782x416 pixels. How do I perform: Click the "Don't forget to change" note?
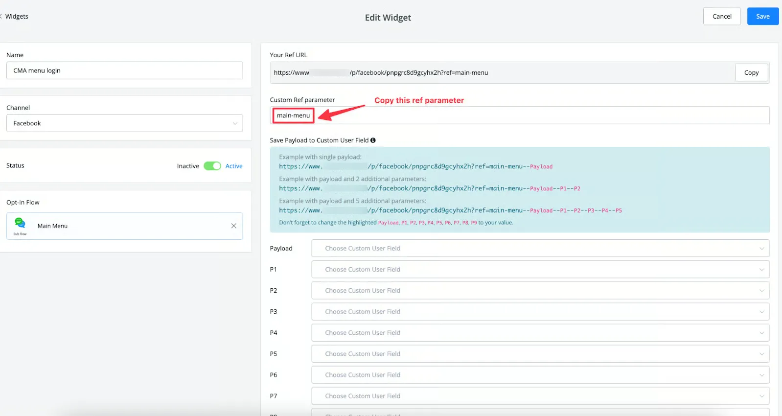click(x=396, y=223)
